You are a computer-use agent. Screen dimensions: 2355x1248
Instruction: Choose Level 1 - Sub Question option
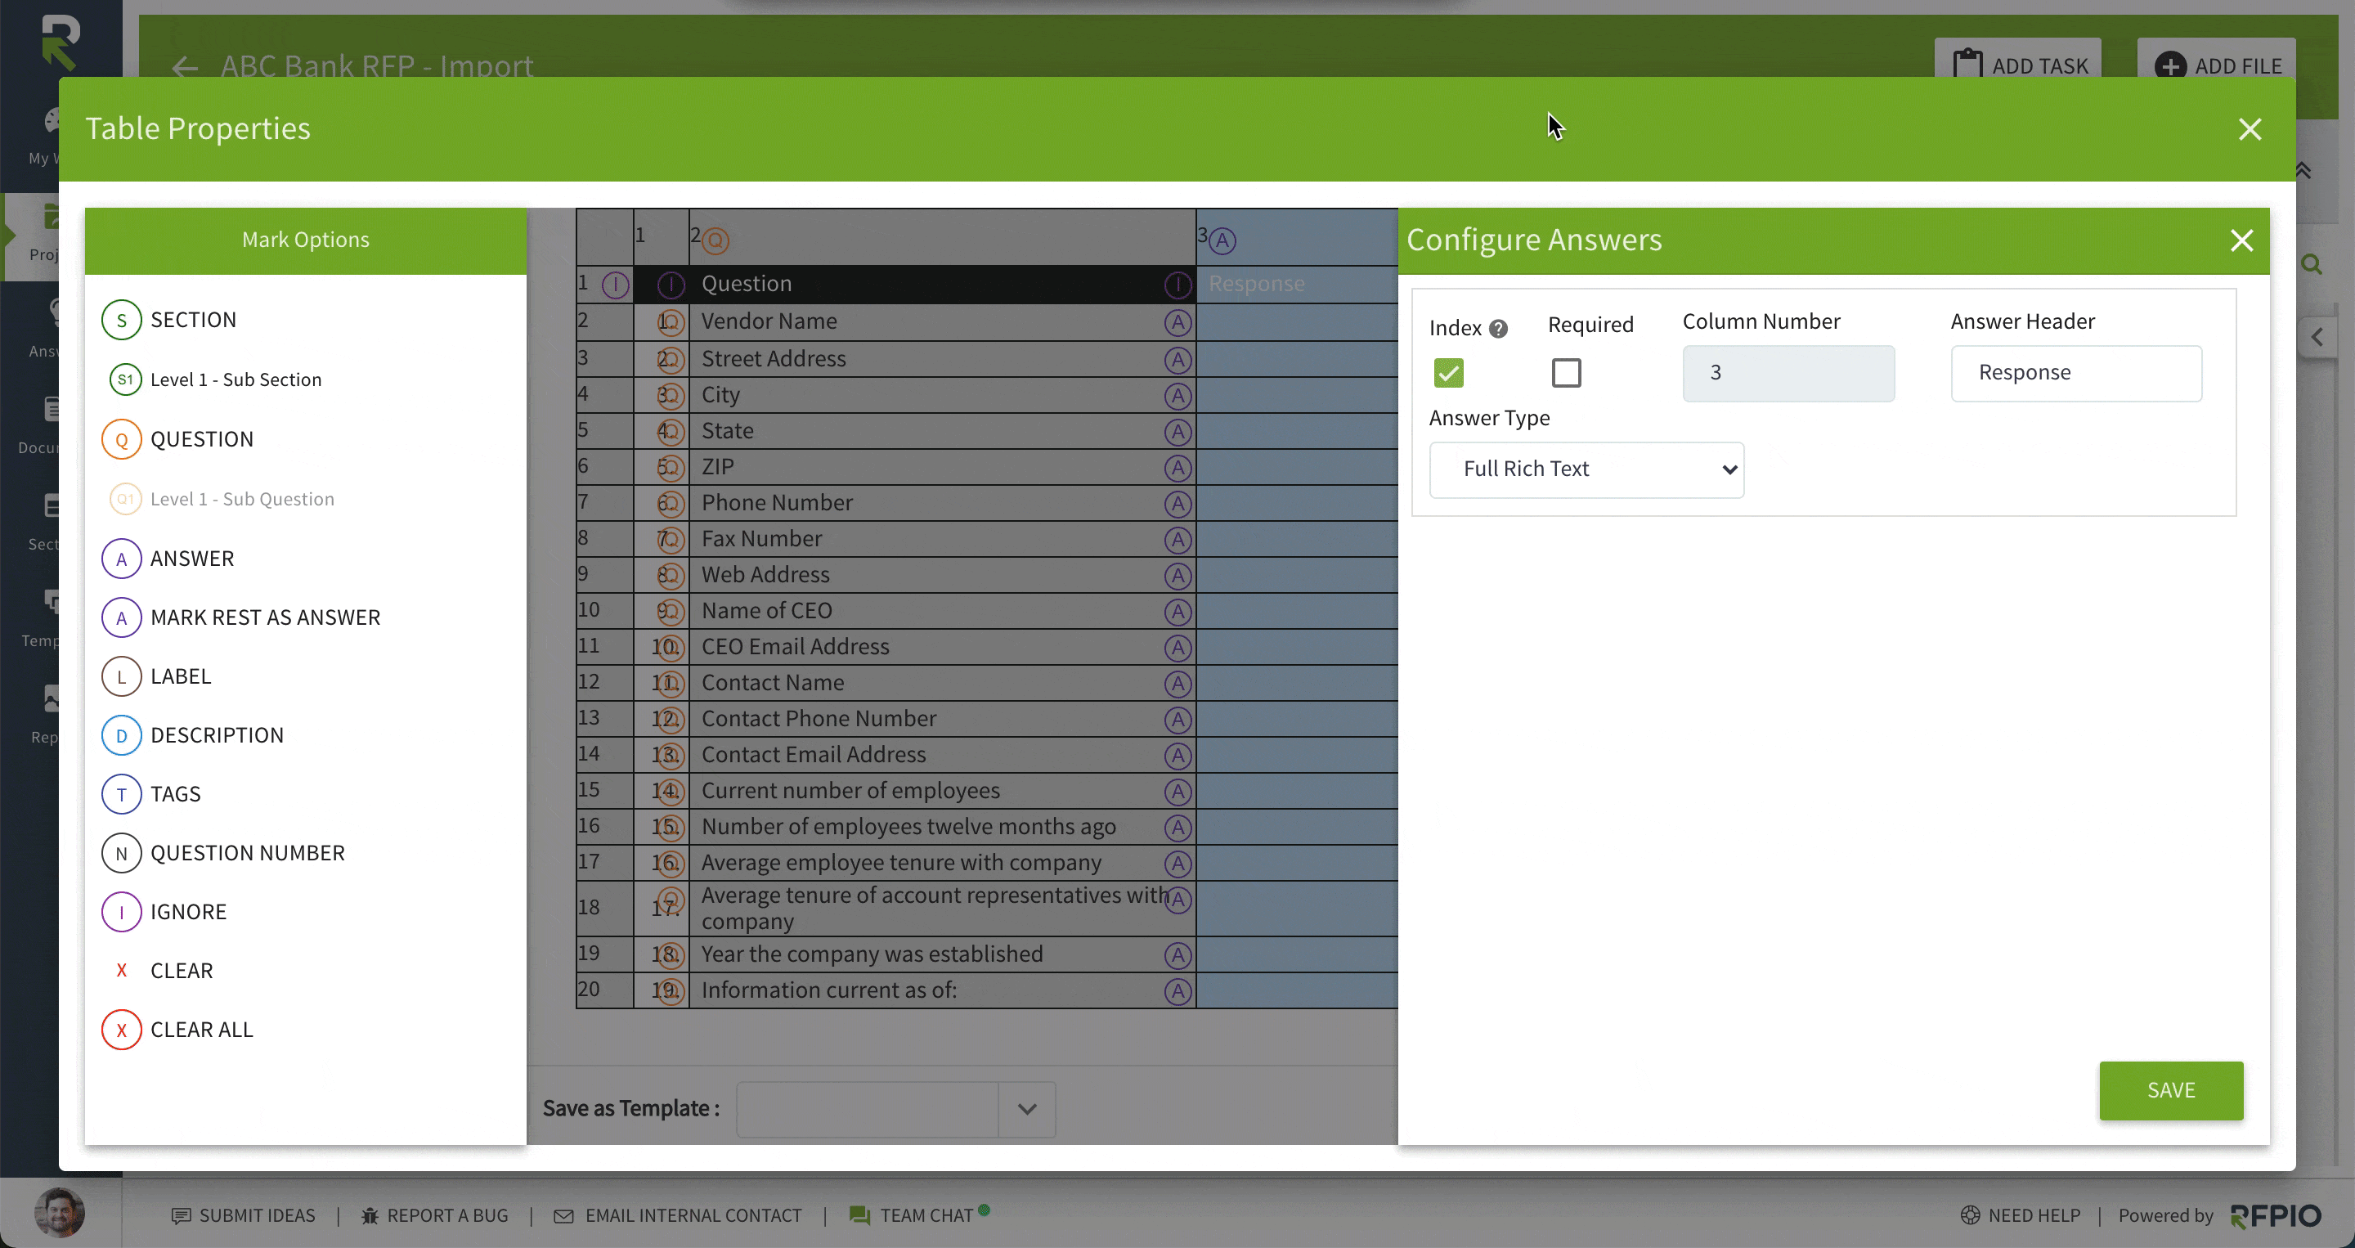click(x=222, y=499)
